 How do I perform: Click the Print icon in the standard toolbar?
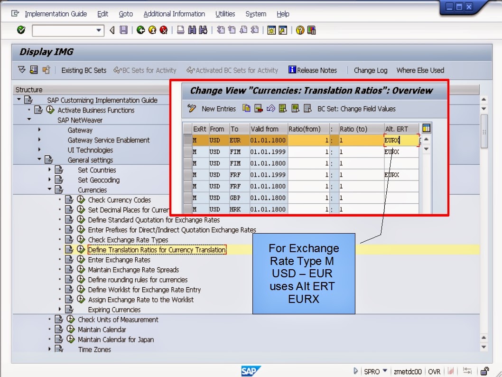click(181, 30)
